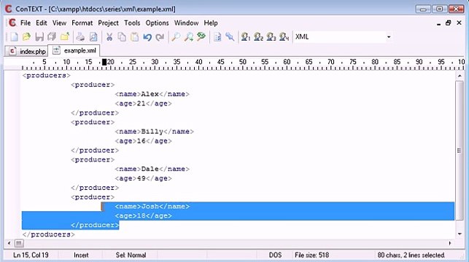The width and height of the screenshot is (469, 262).
Task: Minimize the inner document window
Action: [x=438, y=23]
